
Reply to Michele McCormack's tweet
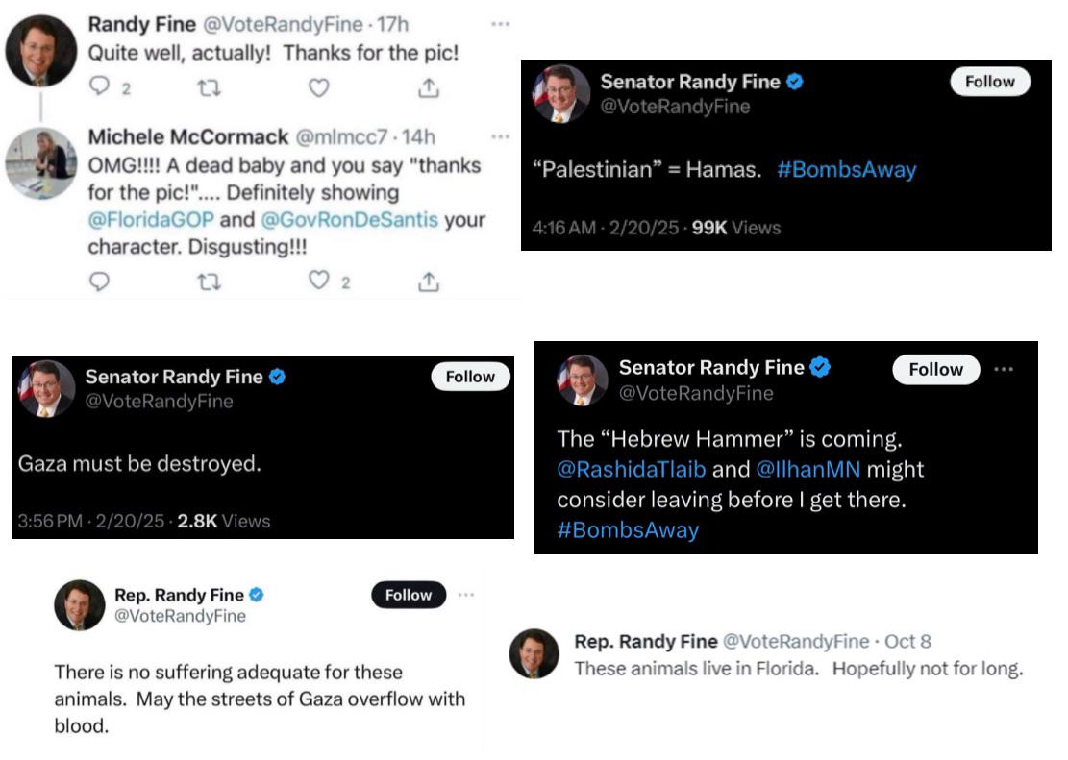tap(100, 282)
